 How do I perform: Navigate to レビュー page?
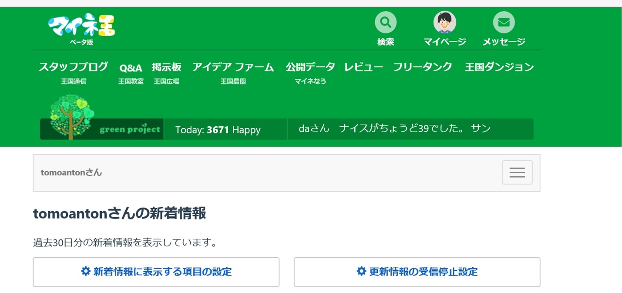click(363, 67)
